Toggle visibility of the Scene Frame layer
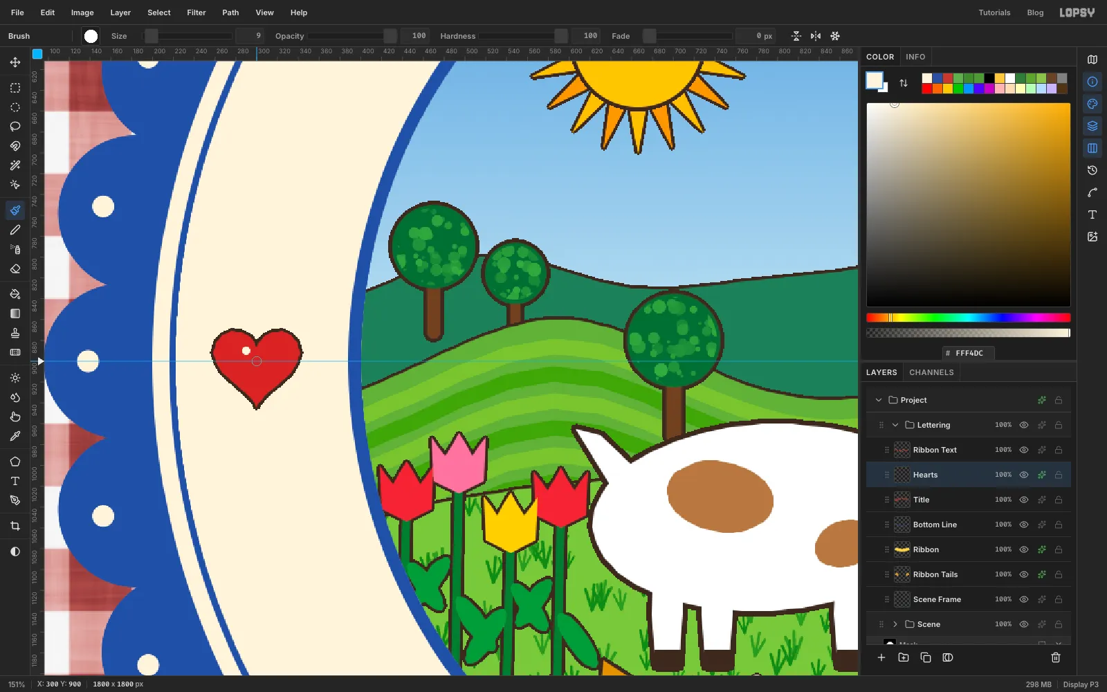This screenshot has height=692, width=1107. click(1024, 599)
